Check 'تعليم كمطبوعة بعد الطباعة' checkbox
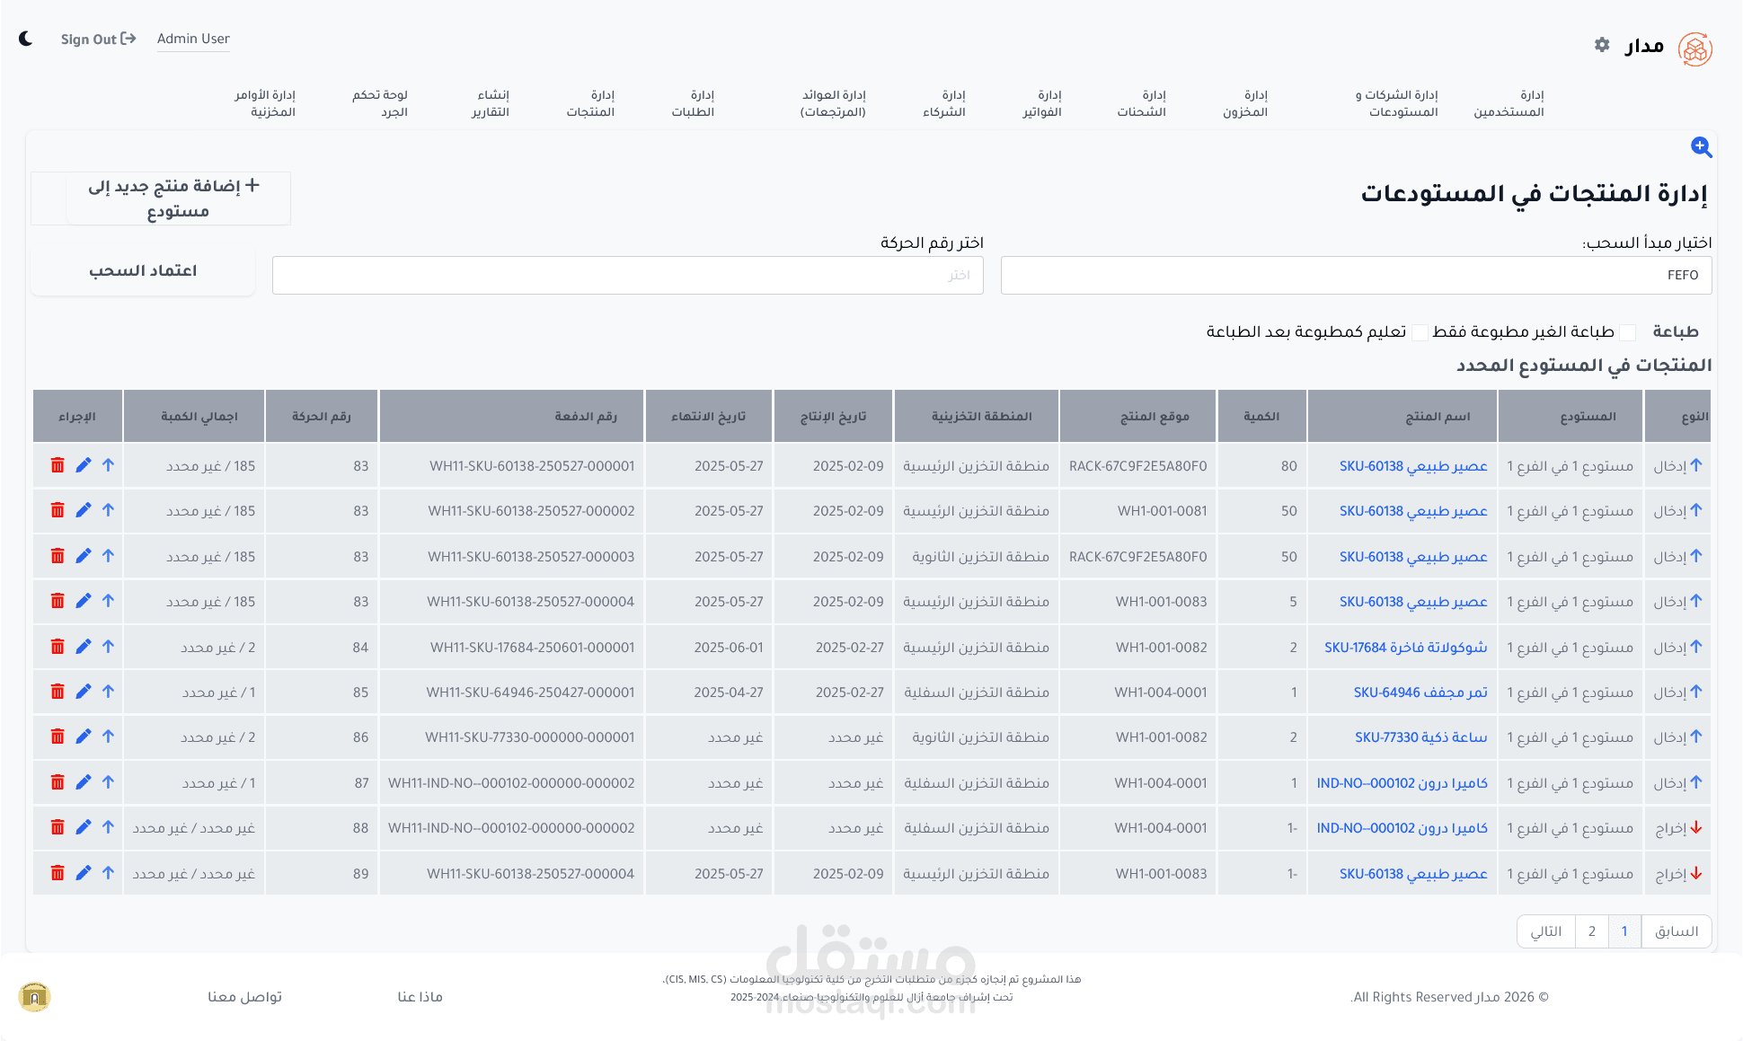1743x1041 pixels. [x=1420, y=332]
